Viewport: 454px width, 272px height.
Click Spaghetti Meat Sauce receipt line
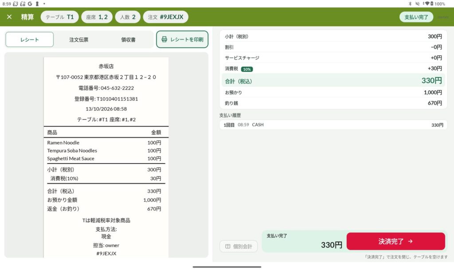(x=104, y=158)
